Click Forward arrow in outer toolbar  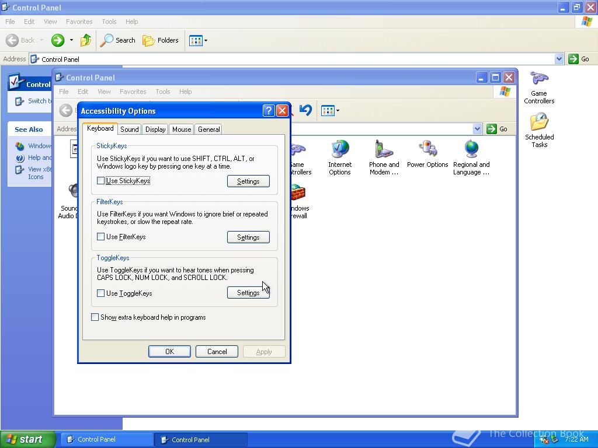coord(58,40)
